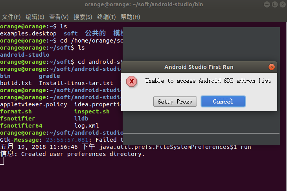The height and width of the screenshot is (191, 287).
Task: Open the 编辑(E) terminal menu
Action: [35, 17]
